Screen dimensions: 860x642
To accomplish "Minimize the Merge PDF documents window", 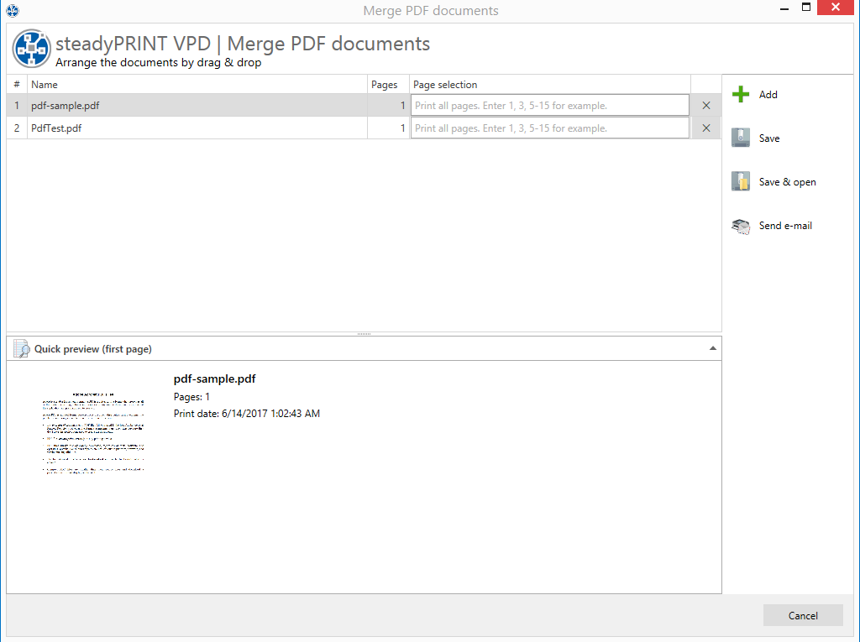I will tap(784, 8).
